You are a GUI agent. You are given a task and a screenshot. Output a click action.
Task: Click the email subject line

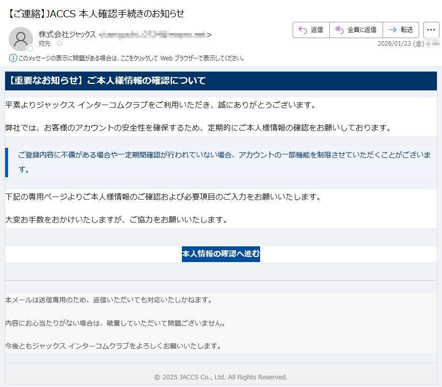pyautogui.click(x=97, y=14)
